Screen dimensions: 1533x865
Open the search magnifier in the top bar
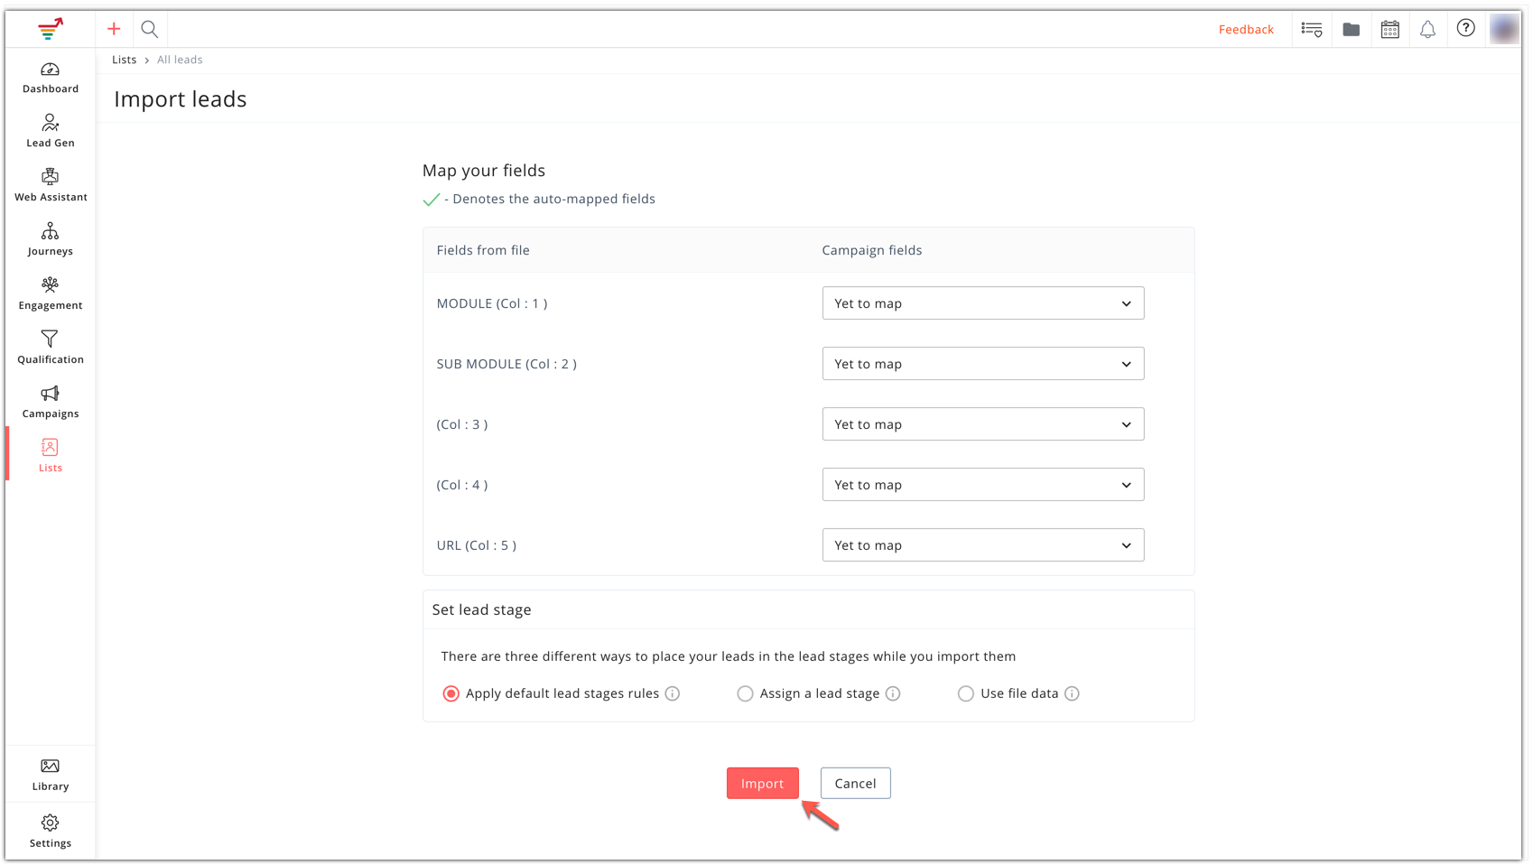(150, 29)
